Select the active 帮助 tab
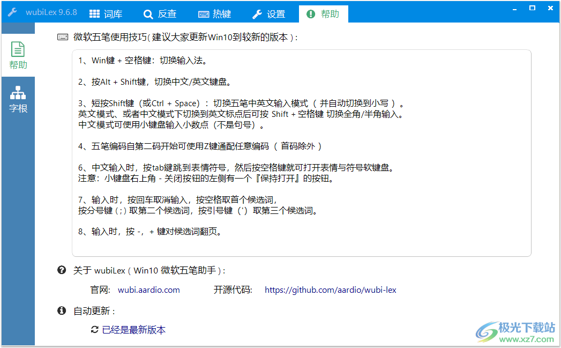The image size is (561, 348). point(324,14)
